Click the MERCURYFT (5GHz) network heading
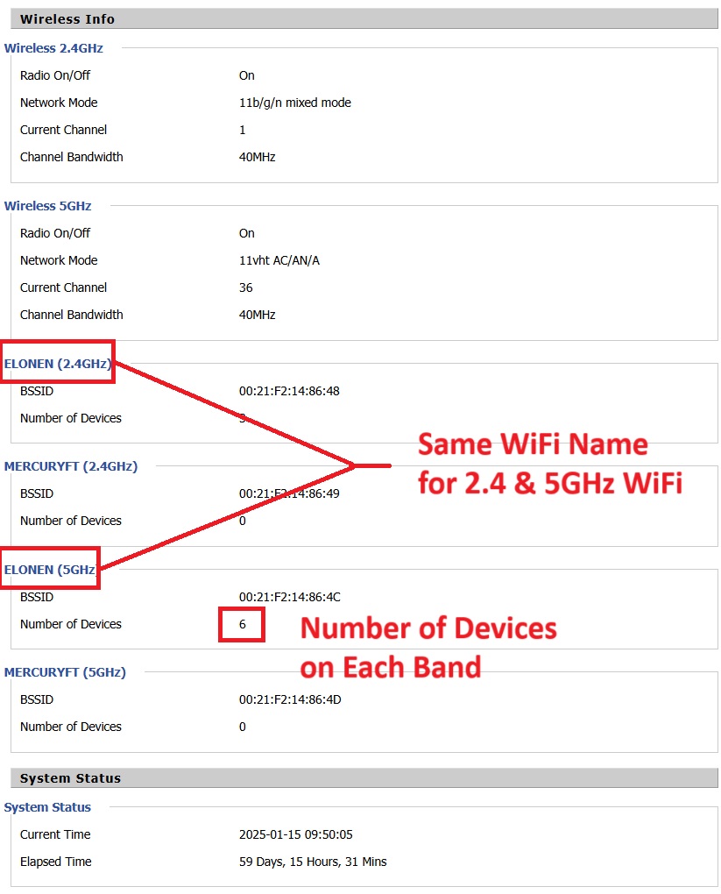The height and width of the screenshot is (894, 721). point(65,672)
